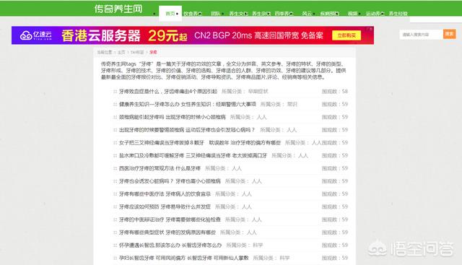This screenshot has height=265, width=462.
Task: Open the 四季养生 navigation item
Action: (x=284, y=14)
